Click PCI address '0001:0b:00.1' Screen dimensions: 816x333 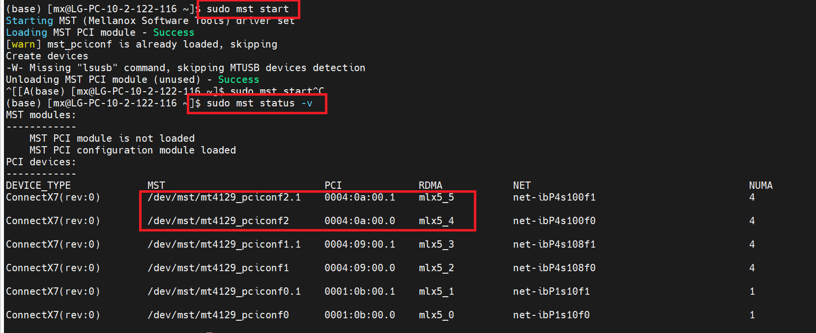pos(360,292)
